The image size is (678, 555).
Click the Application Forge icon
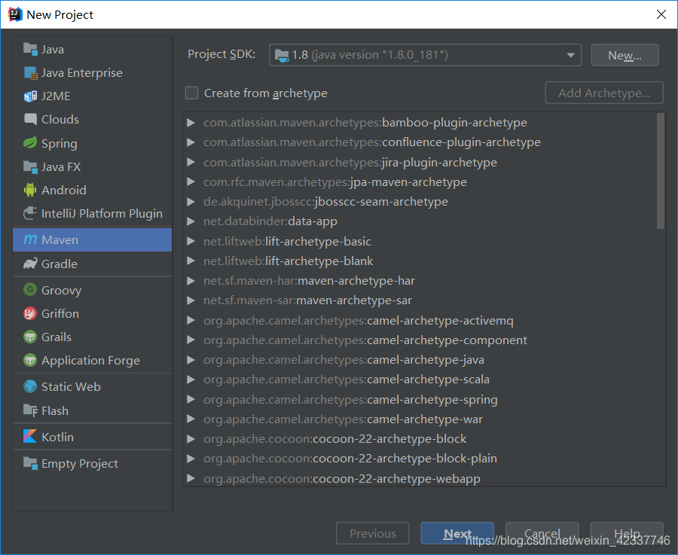(x=30, y=360)
